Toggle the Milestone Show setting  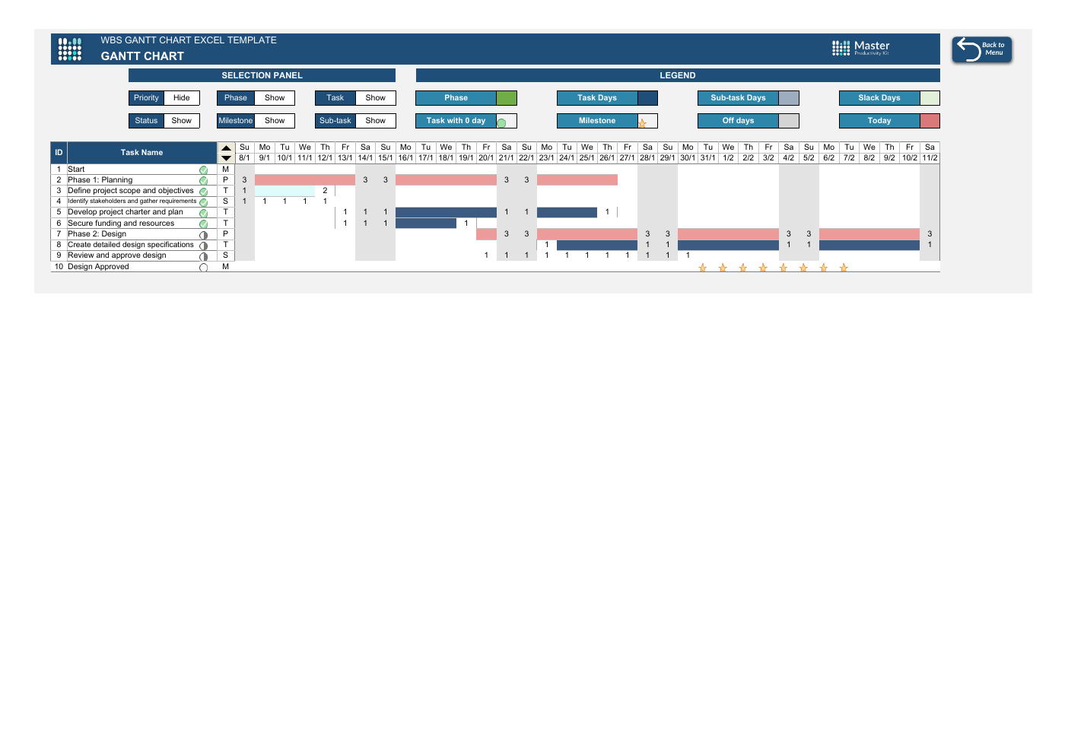coord(275,121)
